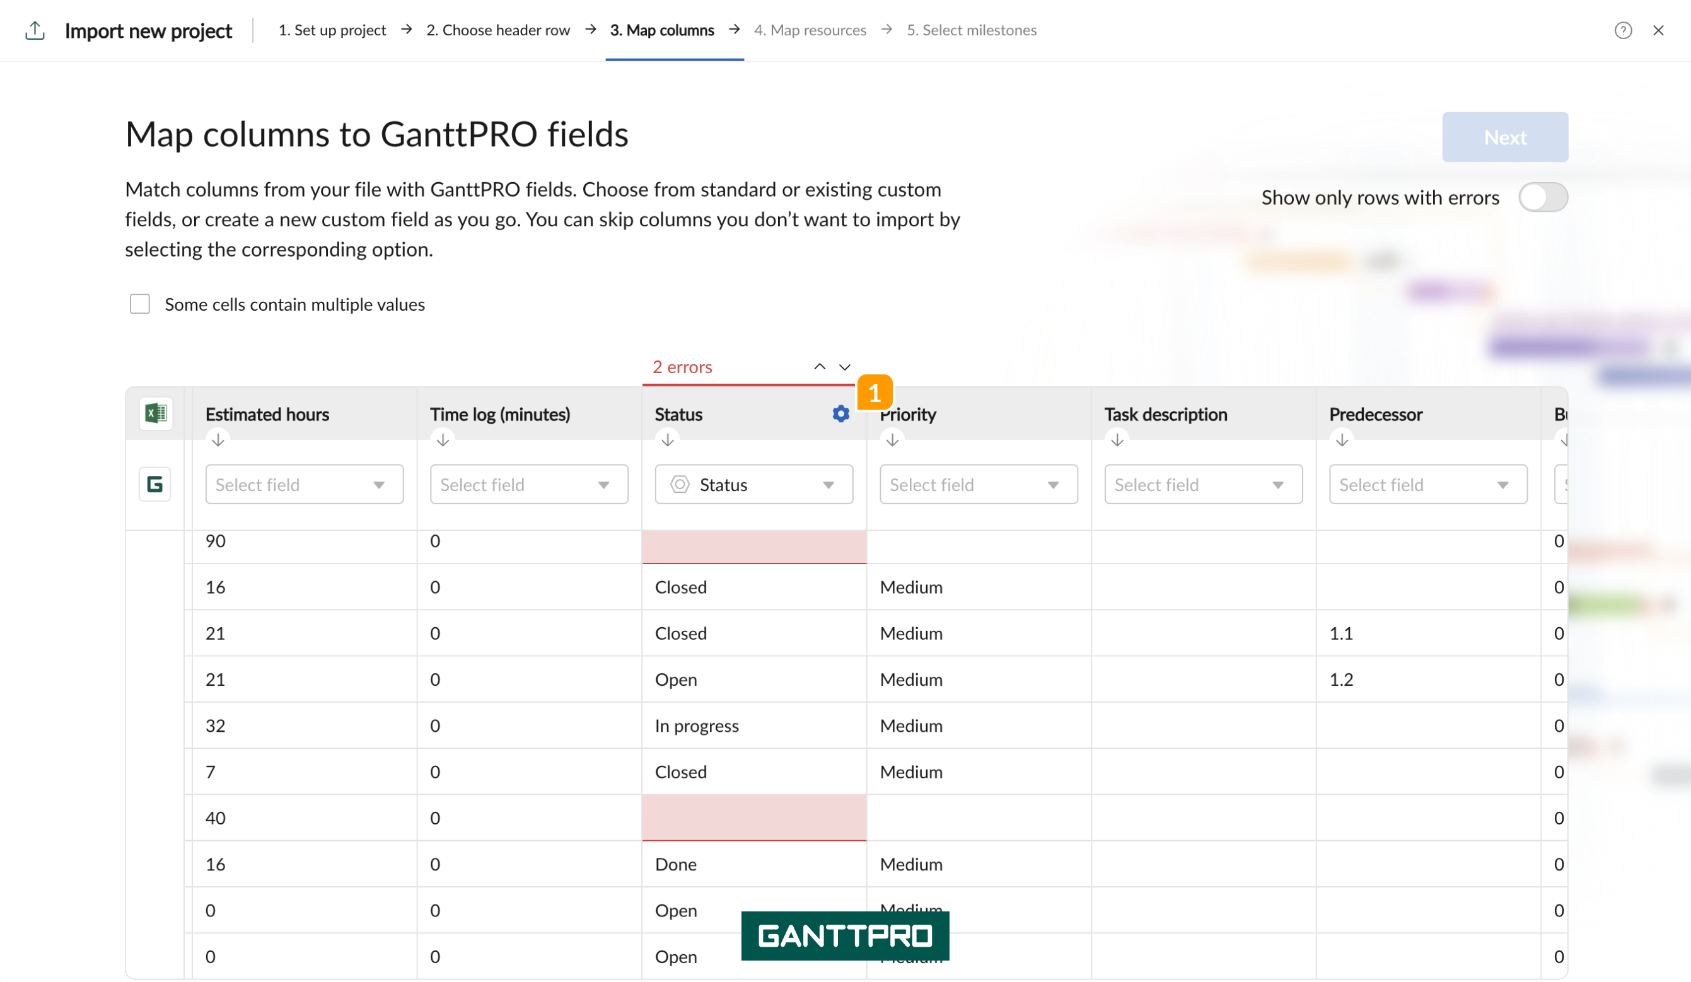
Task: Click the Status column settings gear icon
Action: pos(841,414)
